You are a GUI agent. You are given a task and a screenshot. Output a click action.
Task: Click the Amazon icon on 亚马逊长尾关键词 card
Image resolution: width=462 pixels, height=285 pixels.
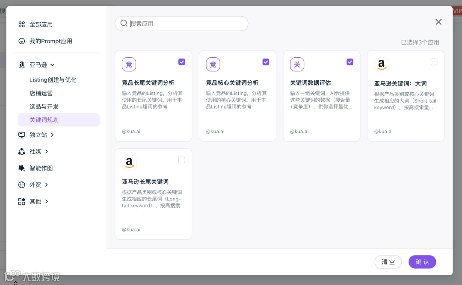(129, 162)
